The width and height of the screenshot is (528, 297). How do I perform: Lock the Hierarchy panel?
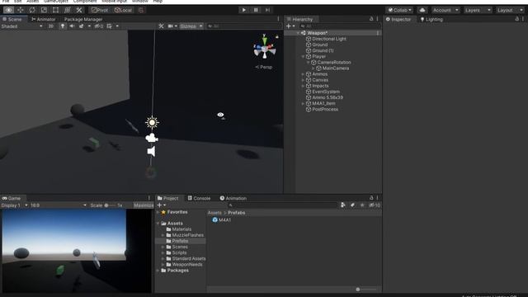tap(371, 19)
